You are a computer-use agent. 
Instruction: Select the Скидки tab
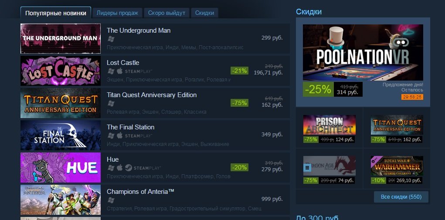(204, 13)
